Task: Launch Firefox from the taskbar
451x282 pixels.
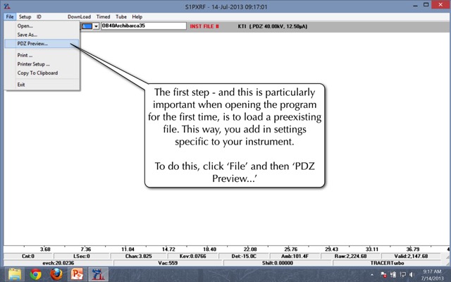Action: tap(56, 274)
